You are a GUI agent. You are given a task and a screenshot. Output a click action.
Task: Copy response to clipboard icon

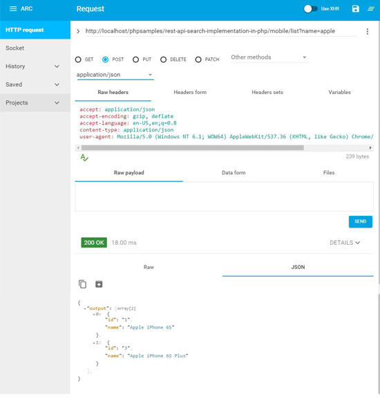[82, 284]
